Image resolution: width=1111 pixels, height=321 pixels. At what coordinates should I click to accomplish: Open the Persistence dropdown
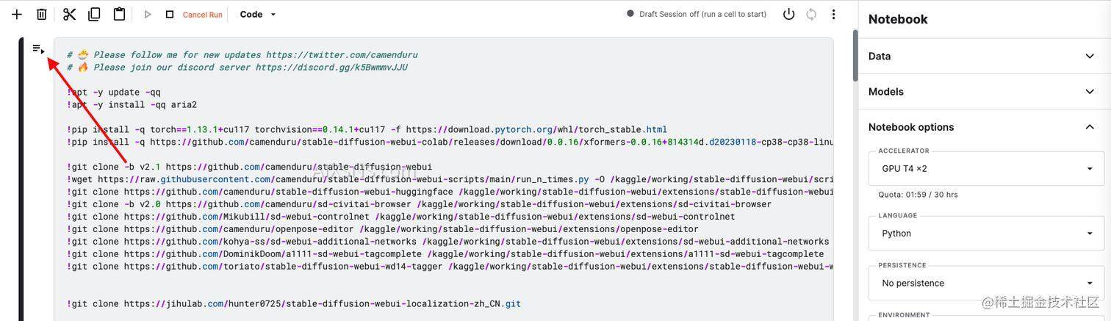(986, 283)
